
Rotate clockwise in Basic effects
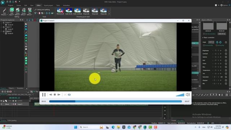point(221,42)
